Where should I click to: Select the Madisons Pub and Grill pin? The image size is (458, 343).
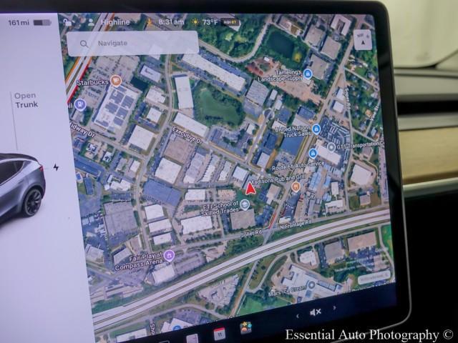pyautogui.click(x=296, y=186)
